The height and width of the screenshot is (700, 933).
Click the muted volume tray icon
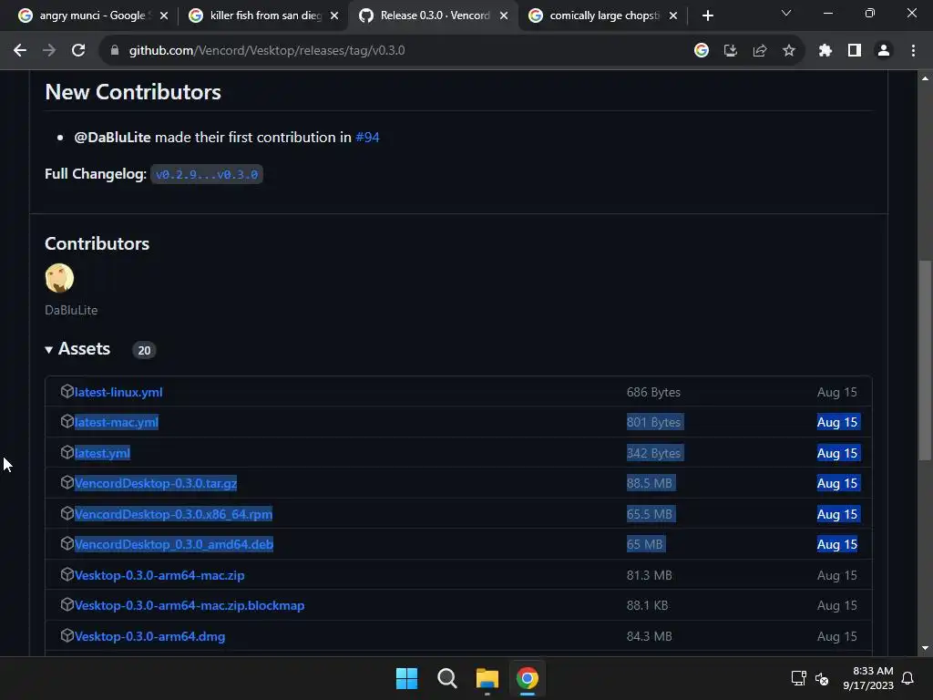tap(822, 678)
